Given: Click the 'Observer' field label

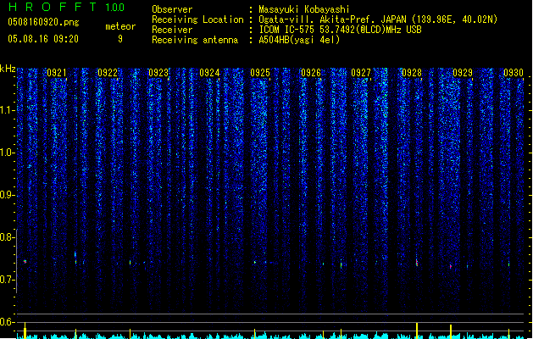Looking at the screenshot, I should point(172,9).
